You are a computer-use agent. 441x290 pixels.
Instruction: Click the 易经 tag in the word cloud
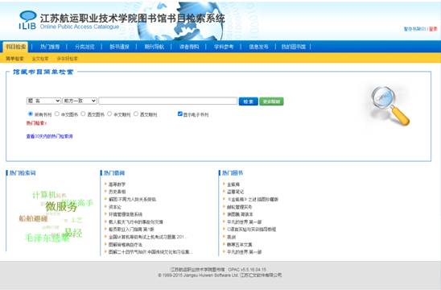(73, 233)
